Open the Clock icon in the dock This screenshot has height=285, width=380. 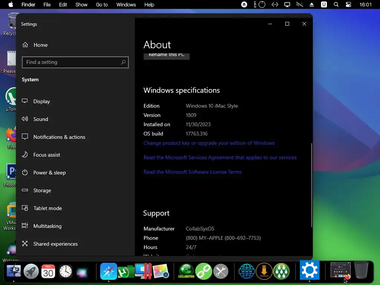[x=65, y=271]
